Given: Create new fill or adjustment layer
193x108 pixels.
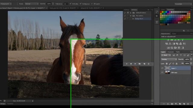Looking at the screenshot, I should coord(176,104).
